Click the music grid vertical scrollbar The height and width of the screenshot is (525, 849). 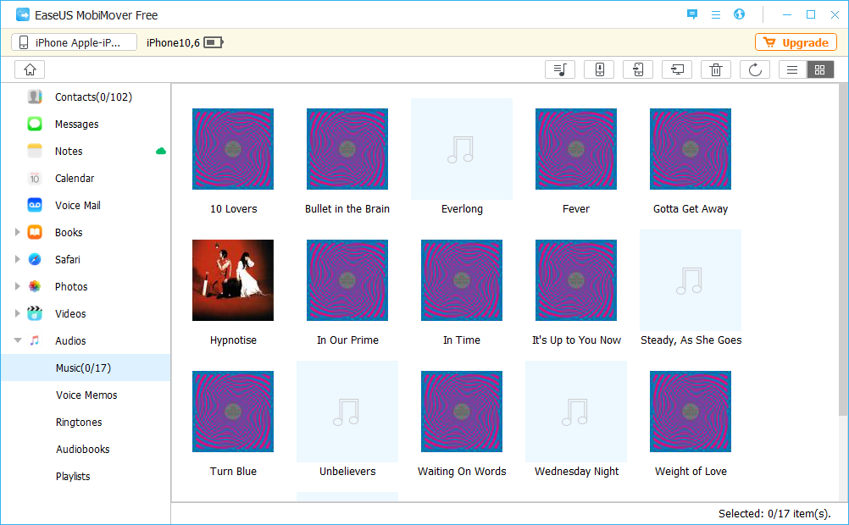(843, 250)
